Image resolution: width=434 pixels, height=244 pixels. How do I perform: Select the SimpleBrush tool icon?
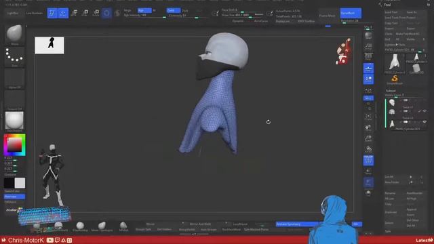pos(395,79)
